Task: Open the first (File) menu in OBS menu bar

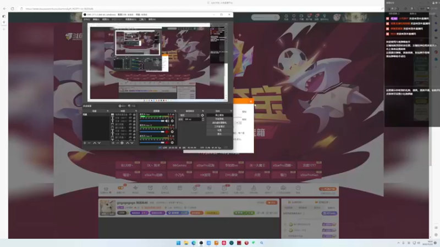Action: (87, 19)
